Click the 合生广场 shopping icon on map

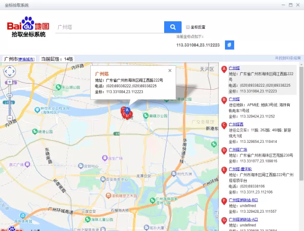tap(105, 158)
